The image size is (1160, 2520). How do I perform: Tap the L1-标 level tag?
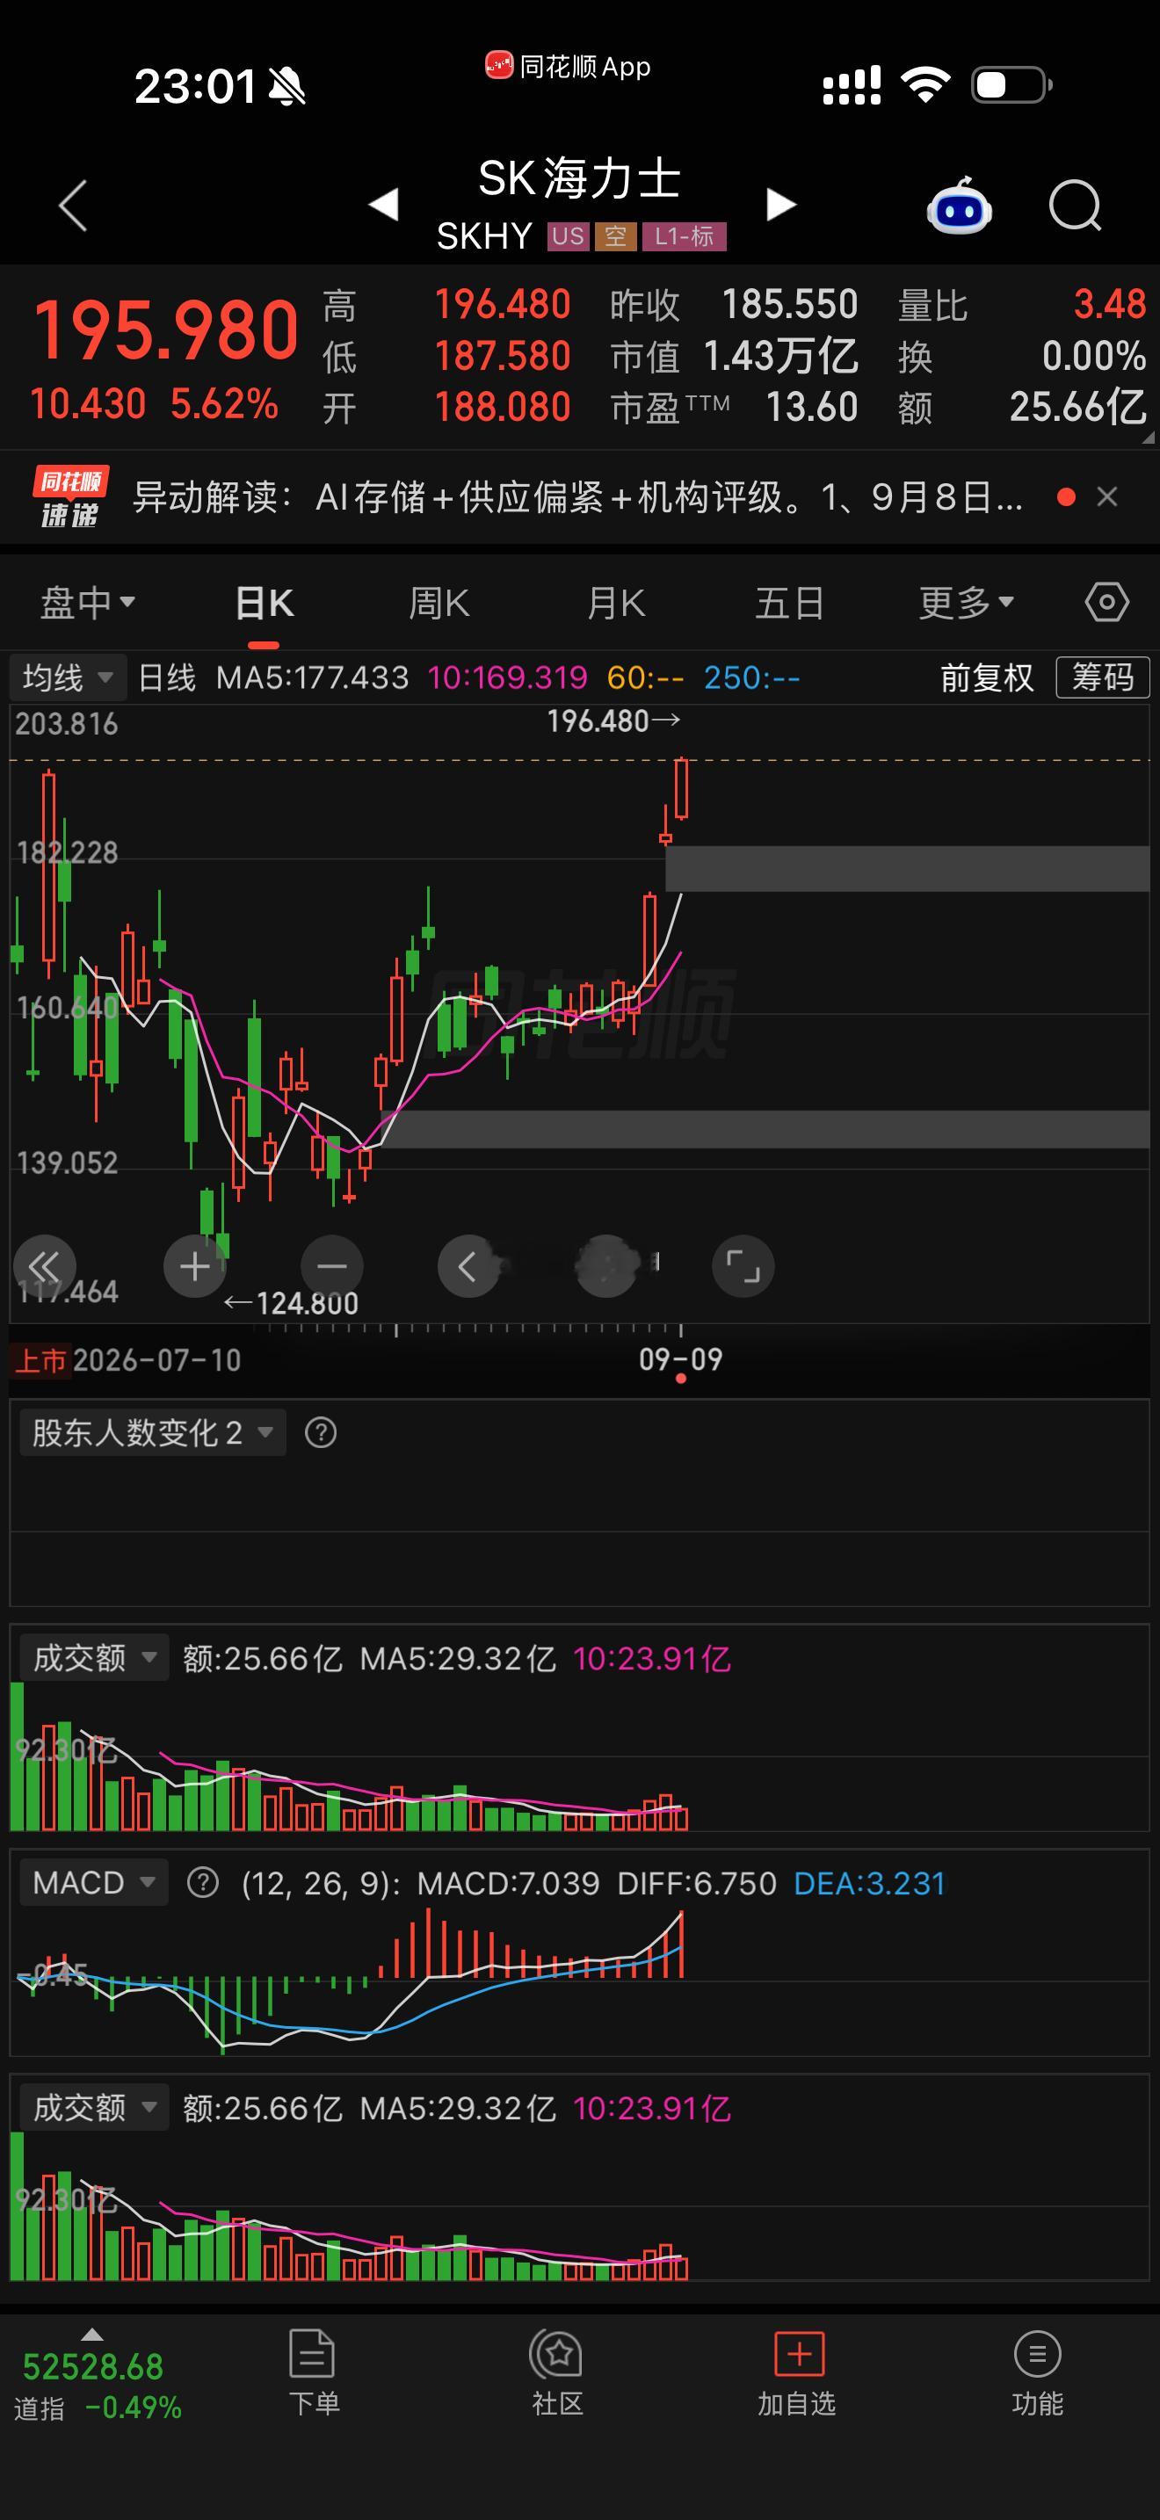(x=684, y=235)
